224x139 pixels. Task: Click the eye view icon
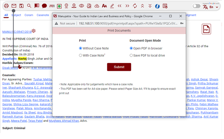click(81, 6)
